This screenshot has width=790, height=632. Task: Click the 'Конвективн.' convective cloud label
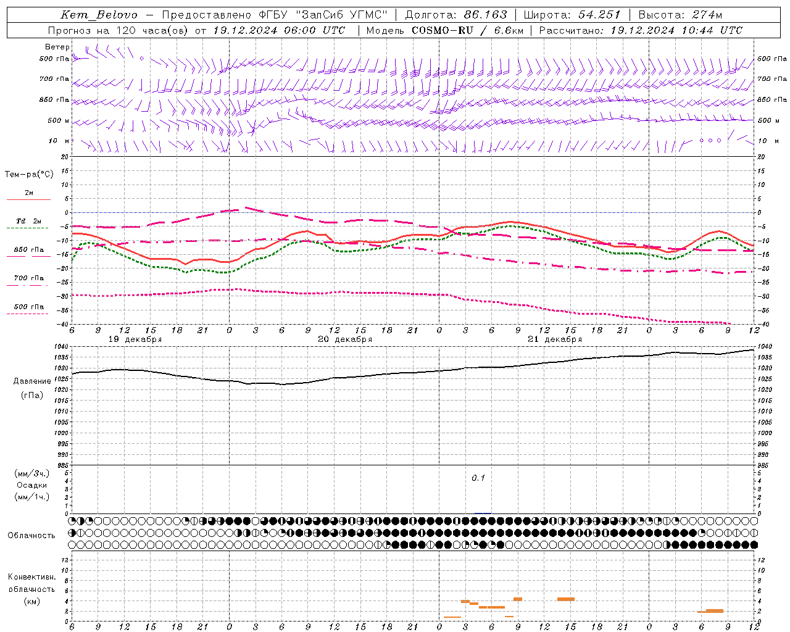coord(32,577)
